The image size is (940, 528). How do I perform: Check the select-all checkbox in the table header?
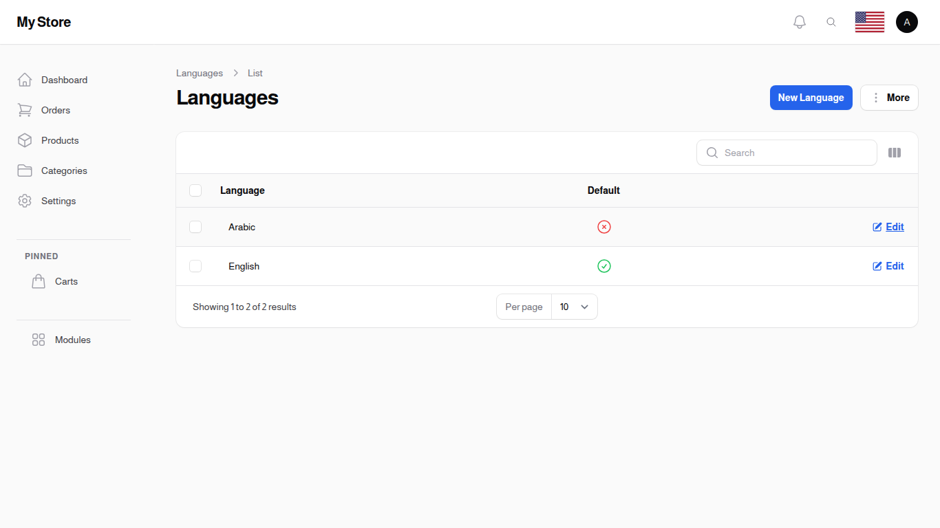coord(195,190)
